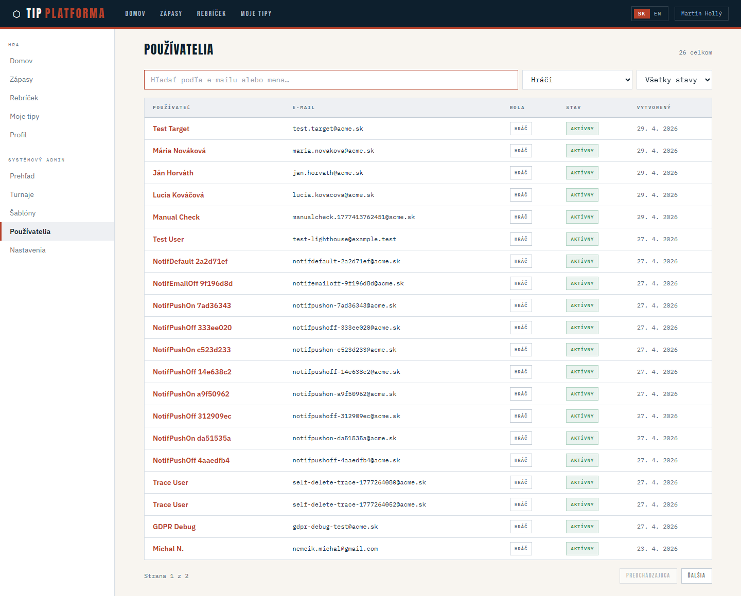
Task: Open the Martin Hollý user menu
Action: [701, 14]
